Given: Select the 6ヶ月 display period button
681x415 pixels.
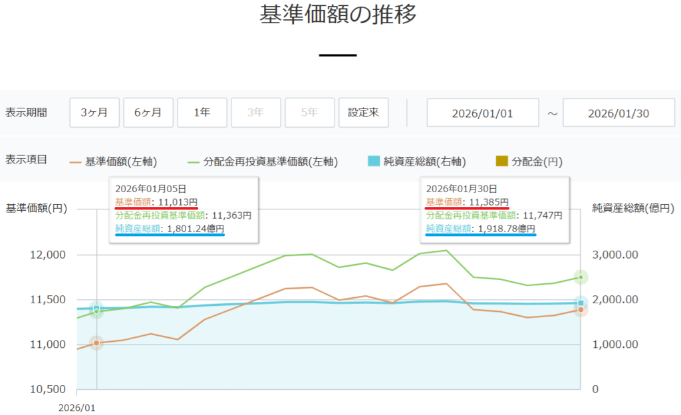Looking at the screenshot, I should pyautogui.click(x=148, y=112).
